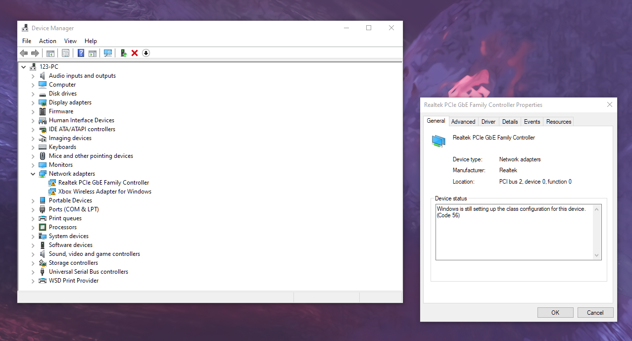Image resolution: width=632 pixels, height=341 pixels.
Task: Click the Properties toolbar icon
Action: click(65, 53)
